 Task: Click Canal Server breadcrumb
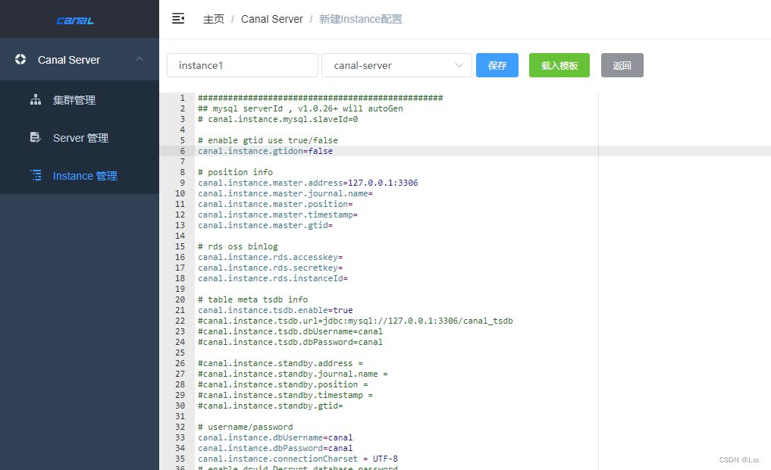pyautogui.click(x=272, y=19)
